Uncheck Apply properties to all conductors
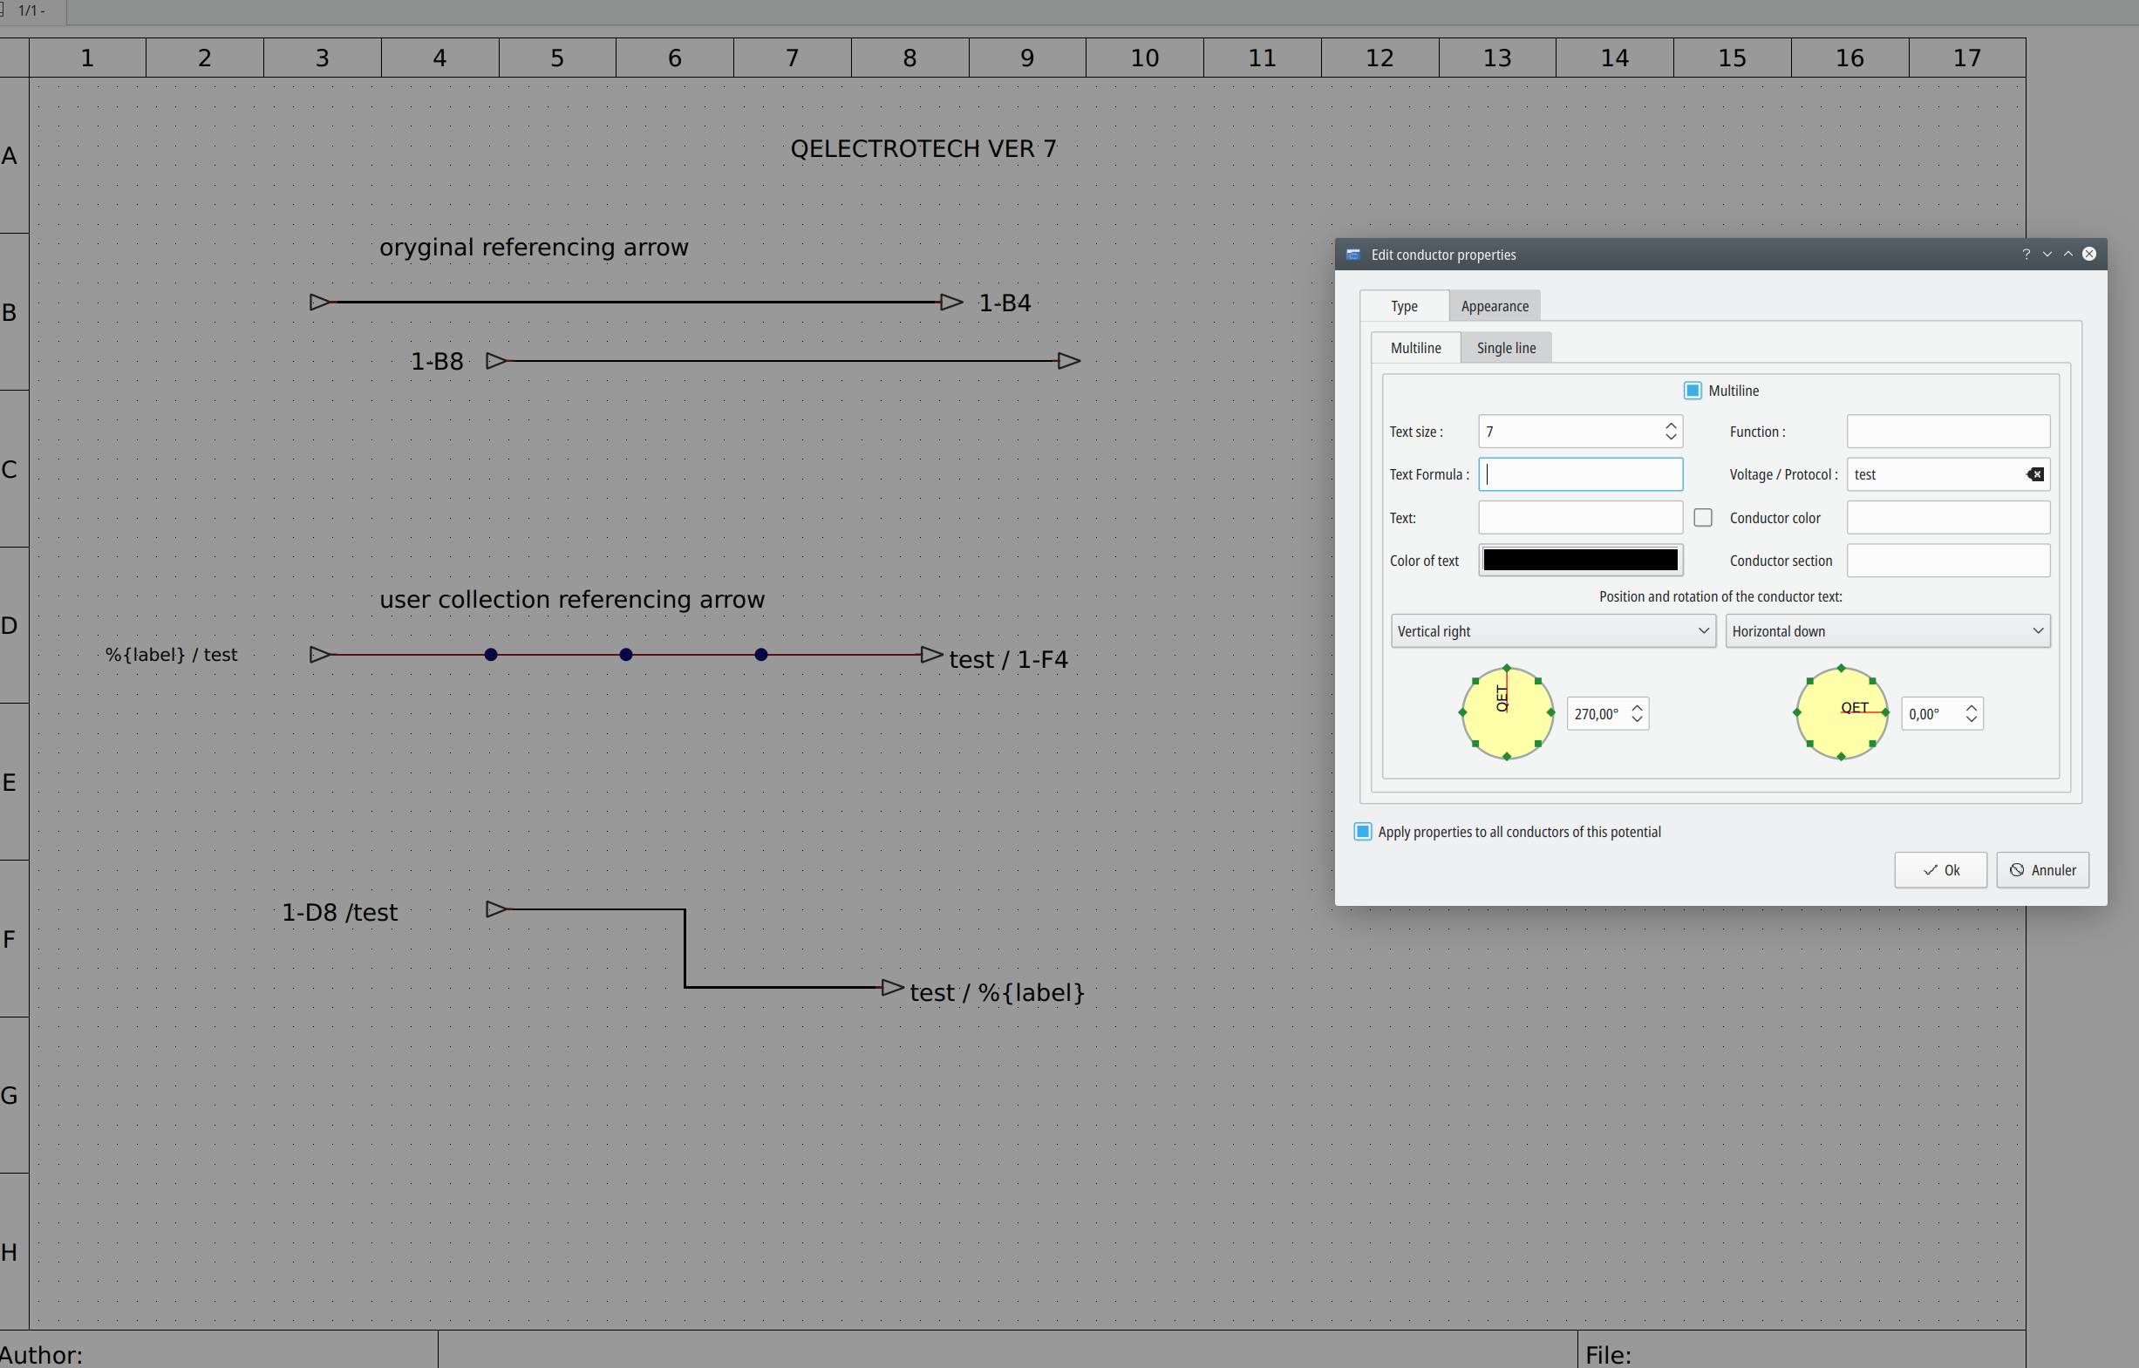Screen dimensions: 2139x1368 1362,832
